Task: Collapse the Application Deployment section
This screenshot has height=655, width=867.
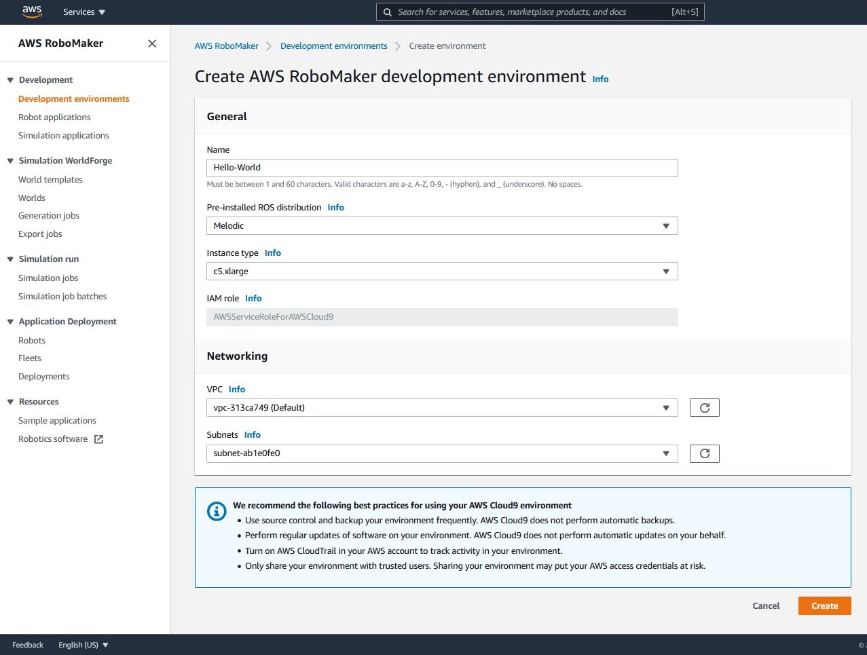Action: 10,322
